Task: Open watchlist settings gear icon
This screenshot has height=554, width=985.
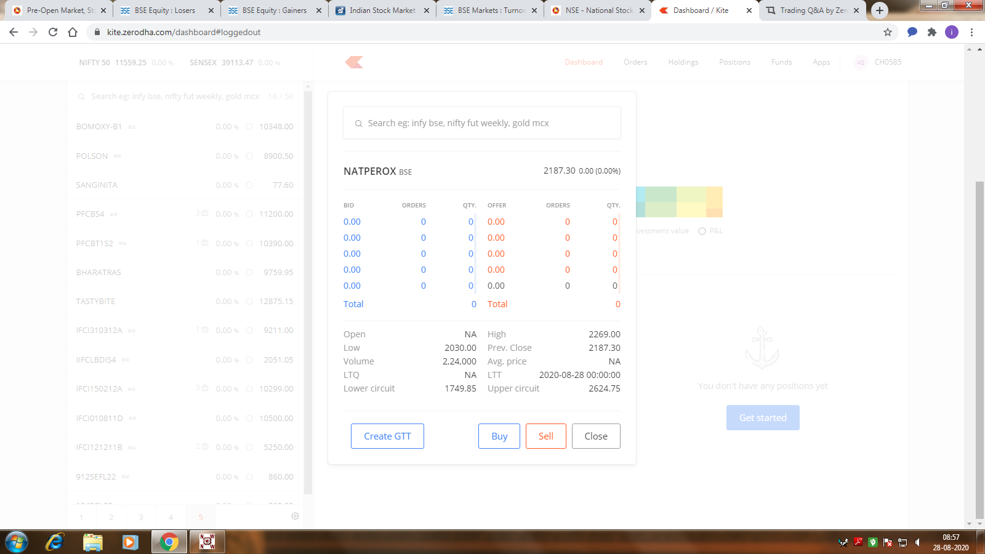Action: (x=295, y=516)
